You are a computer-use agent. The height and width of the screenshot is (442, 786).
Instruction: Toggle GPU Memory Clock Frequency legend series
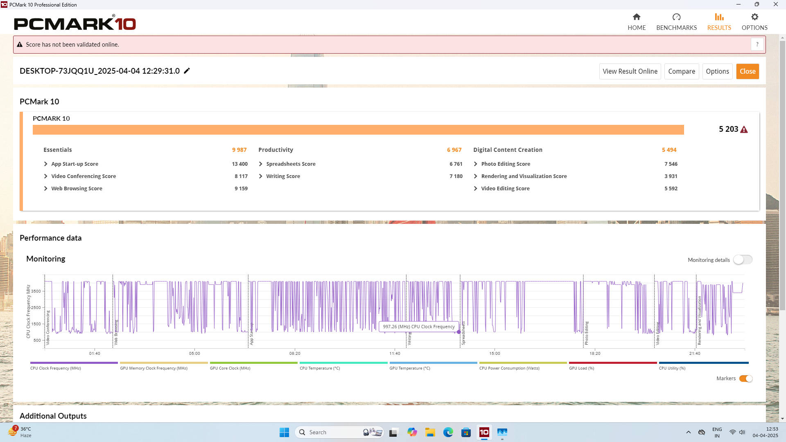point(164,365)
